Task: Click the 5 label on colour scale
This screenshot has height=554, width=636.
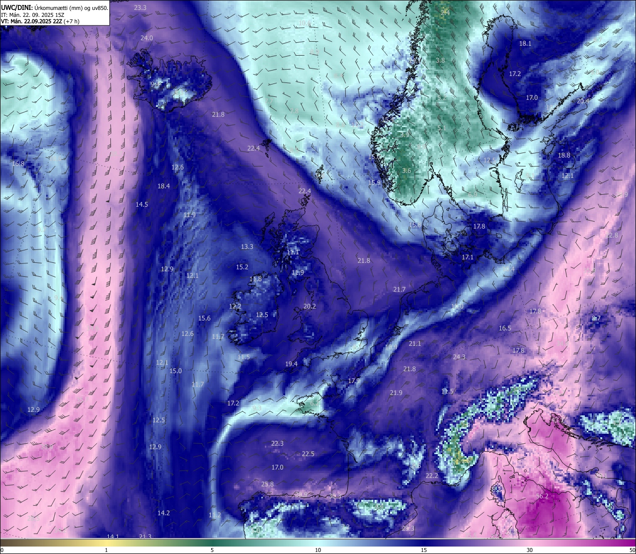Action: [212, 550]
